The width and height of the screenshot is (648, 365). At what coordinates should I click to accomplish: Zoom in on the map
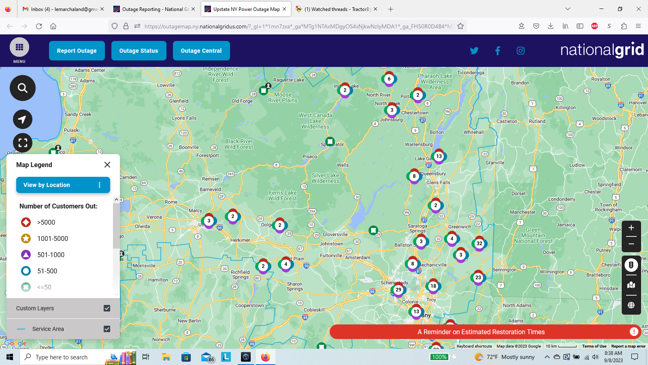(x=631, y=228)
